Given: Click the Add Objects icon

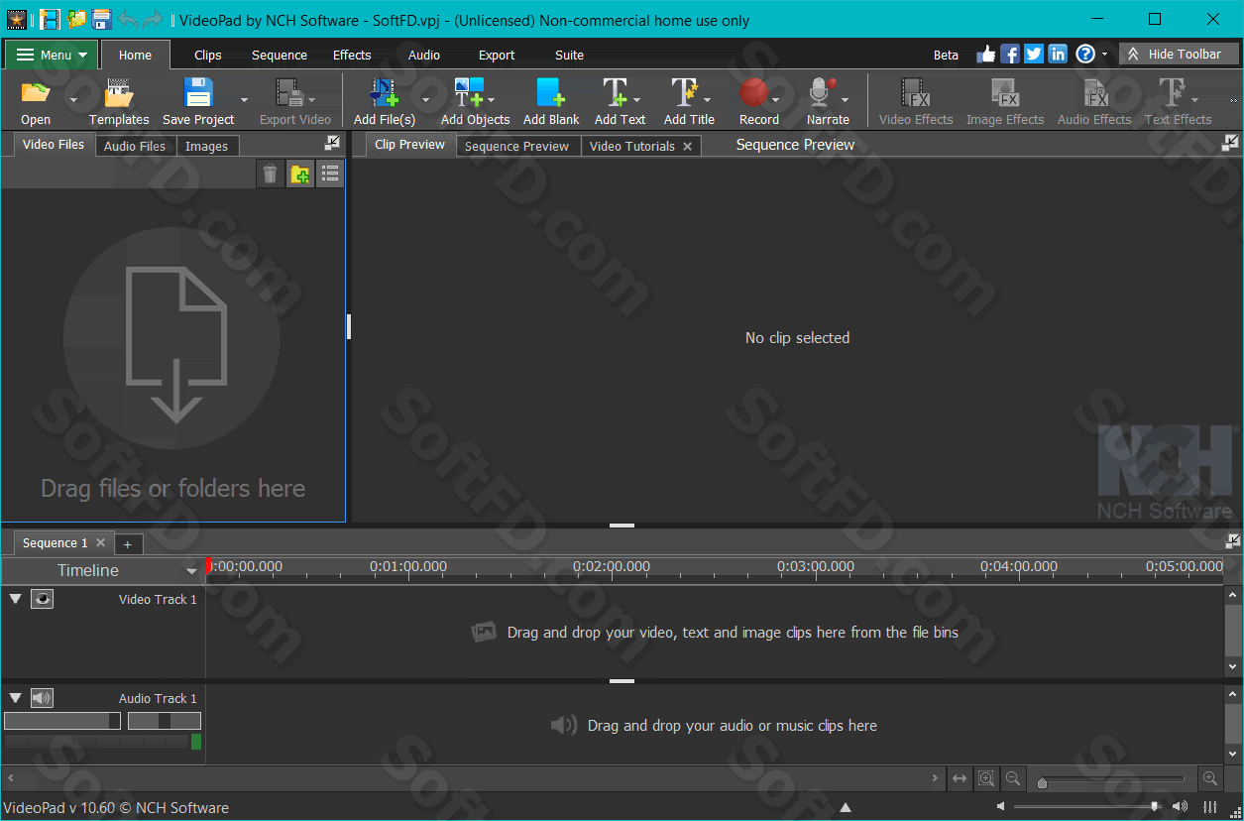Looking at the screenshot, I should (470, 93).
